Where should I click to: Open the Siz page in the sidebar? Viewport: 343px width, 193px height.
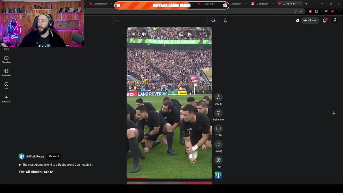click(x=6, y=86)
